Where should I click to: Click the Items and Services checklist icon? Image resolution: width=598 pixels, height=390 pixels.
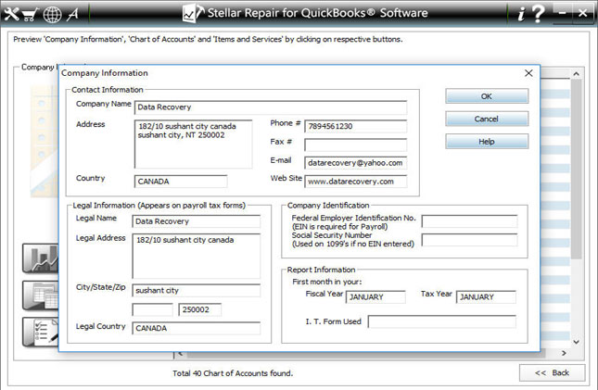point(41,332)
